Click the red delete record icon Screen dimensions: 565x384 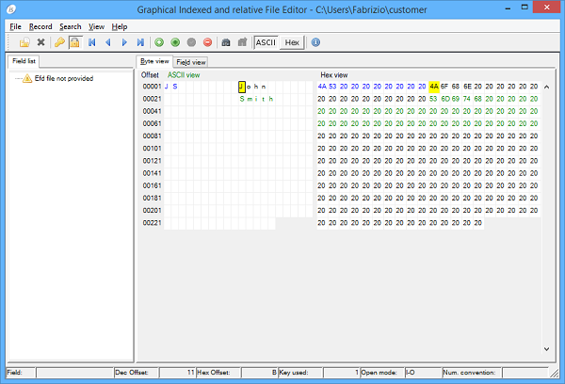(x=207, y=42)
